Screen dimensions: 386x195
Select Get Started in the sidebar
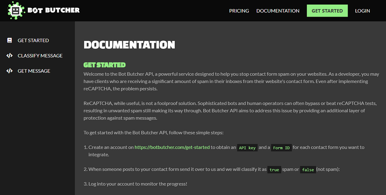click(33, 40)
